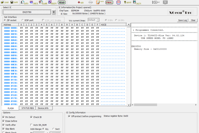Image resolution: width=199 pixels, height=133 pixels.
Task: Click the ChkSum 0x0FF0 0000 value
Action: pyautogui.click(x=99, y=11)
